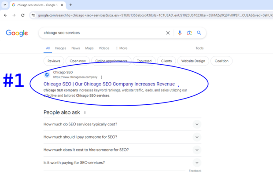Viewport: 273px width, 176px height.
Task: Open site information icon in address bar
Action: [x=33, y=15]
